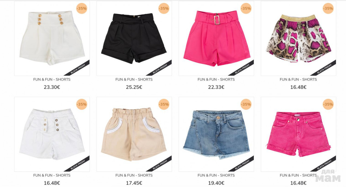346x187 pixels.
Task: Click the -35% badge on black shorts
Action: (x=164, y=8)
